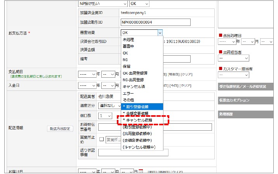Open 入金日 month dropdown
Image resolution: width=278 pixels, height=174 pixels.
tap(108, 86)
